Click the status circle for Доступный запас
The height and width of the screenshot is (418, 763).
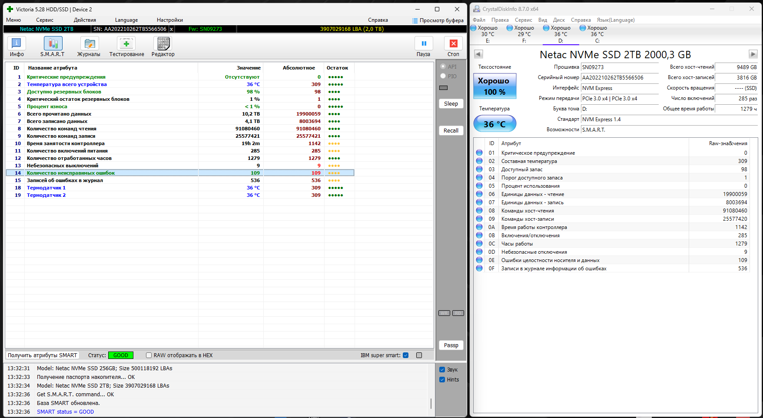(x=479, y=169)
